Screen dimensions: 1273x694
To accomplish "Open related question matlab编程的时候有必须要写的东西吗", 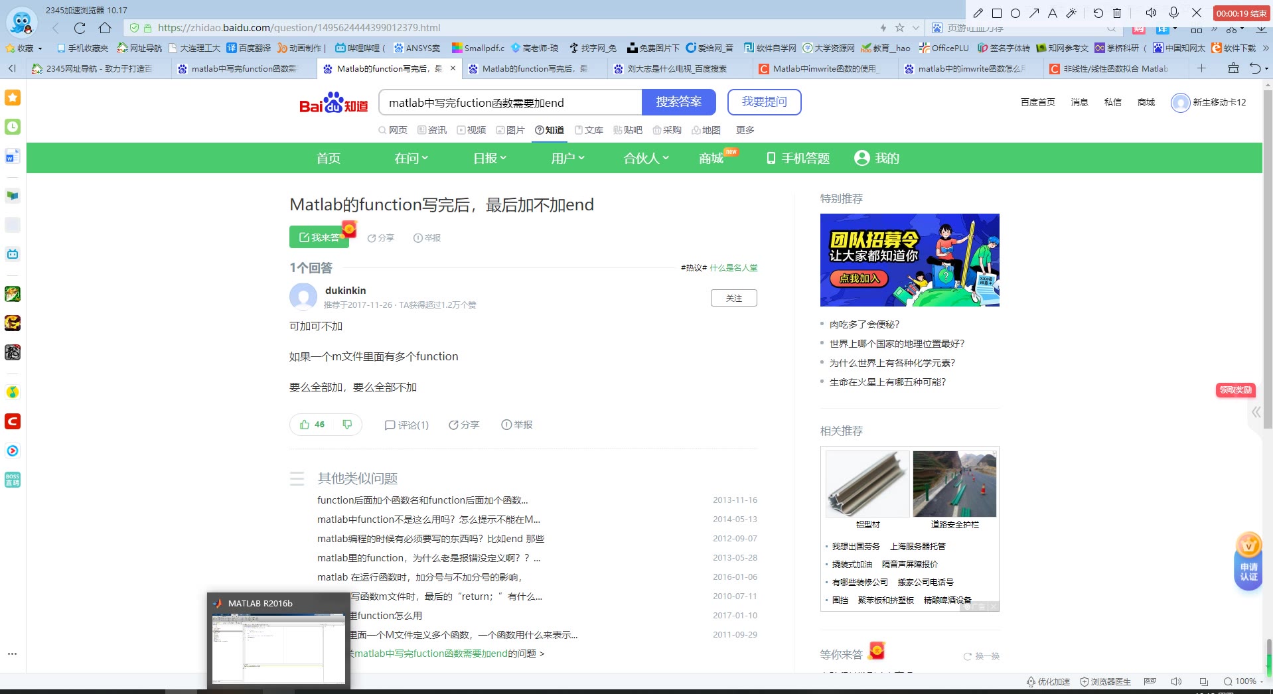I will 431,539.
